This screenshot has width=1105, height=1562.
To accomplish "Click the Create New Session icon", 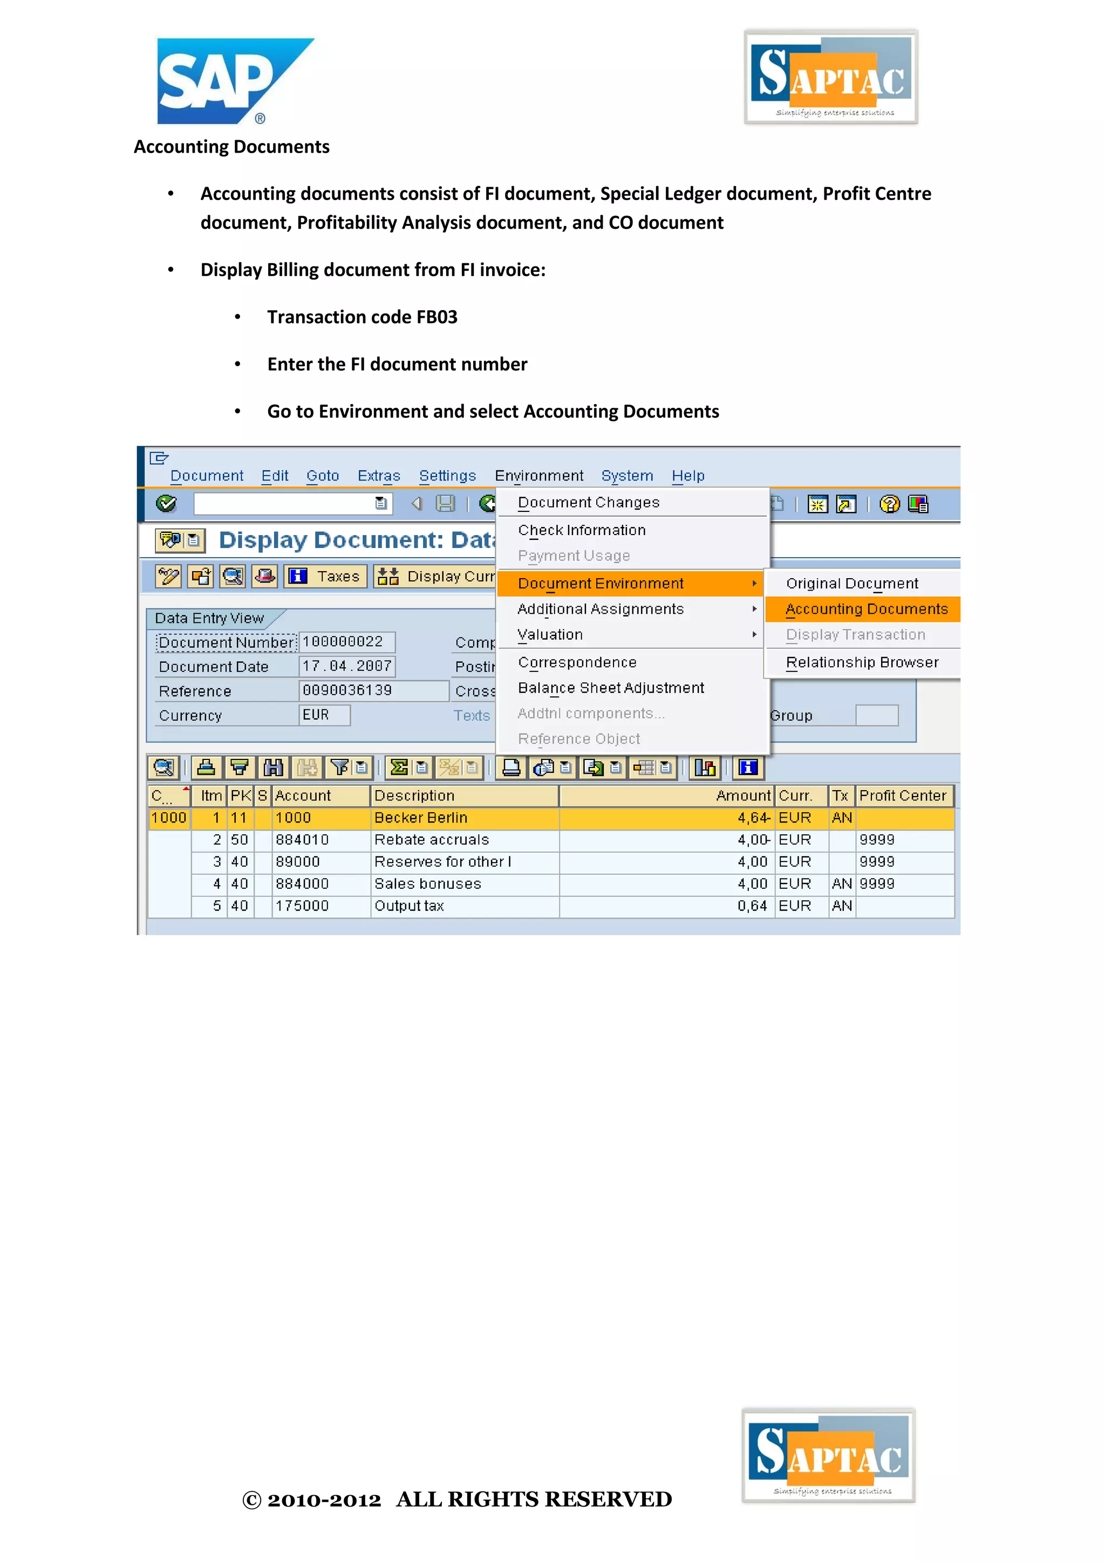I will [817, 504].
